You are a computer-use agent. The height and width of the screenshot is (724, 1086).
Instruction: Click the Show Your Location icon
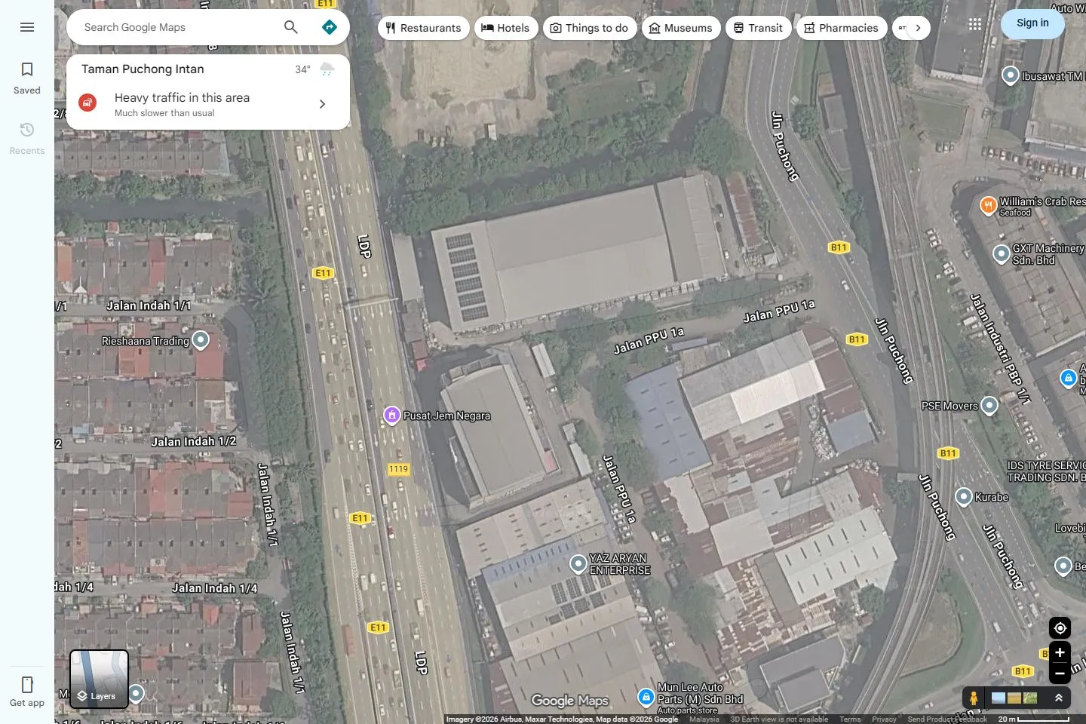point(1060,628)
